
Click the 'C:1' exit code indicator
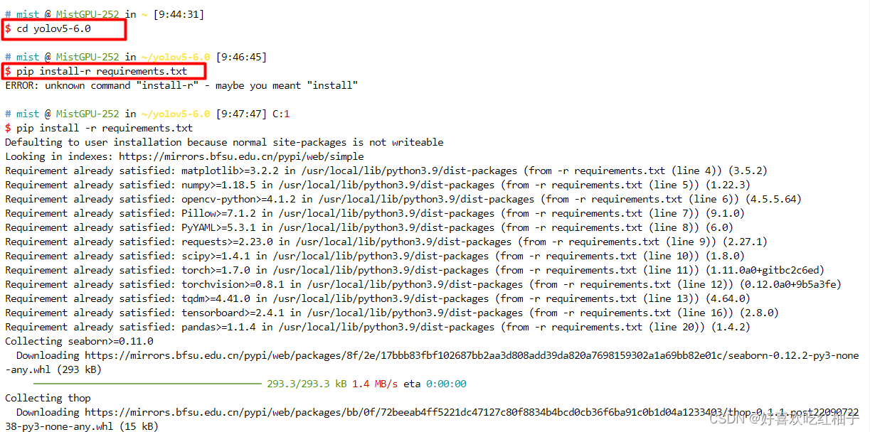(281, 114)
